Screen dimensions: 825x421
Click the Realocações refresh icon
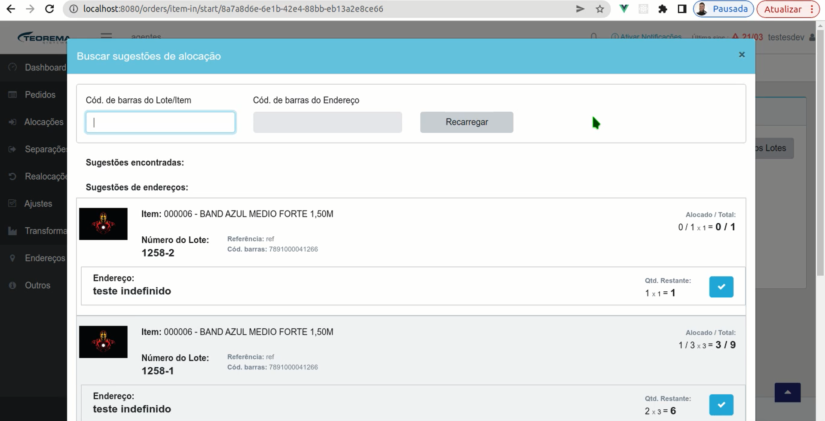pos(12,176)
